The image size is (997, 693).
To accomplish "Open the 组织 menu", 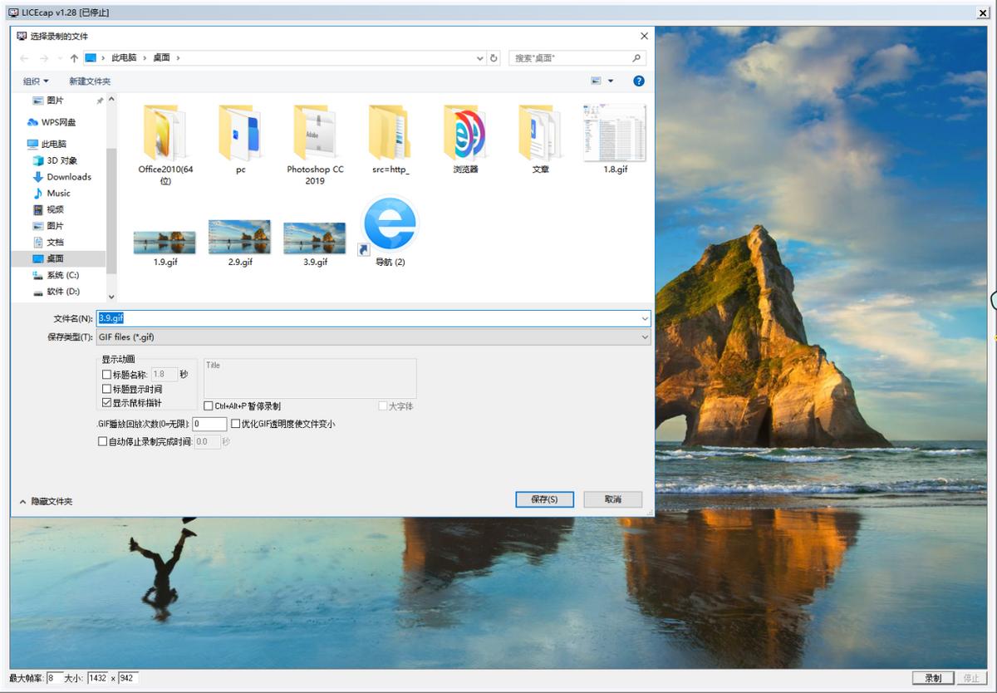I will click(x=36, y=81).
